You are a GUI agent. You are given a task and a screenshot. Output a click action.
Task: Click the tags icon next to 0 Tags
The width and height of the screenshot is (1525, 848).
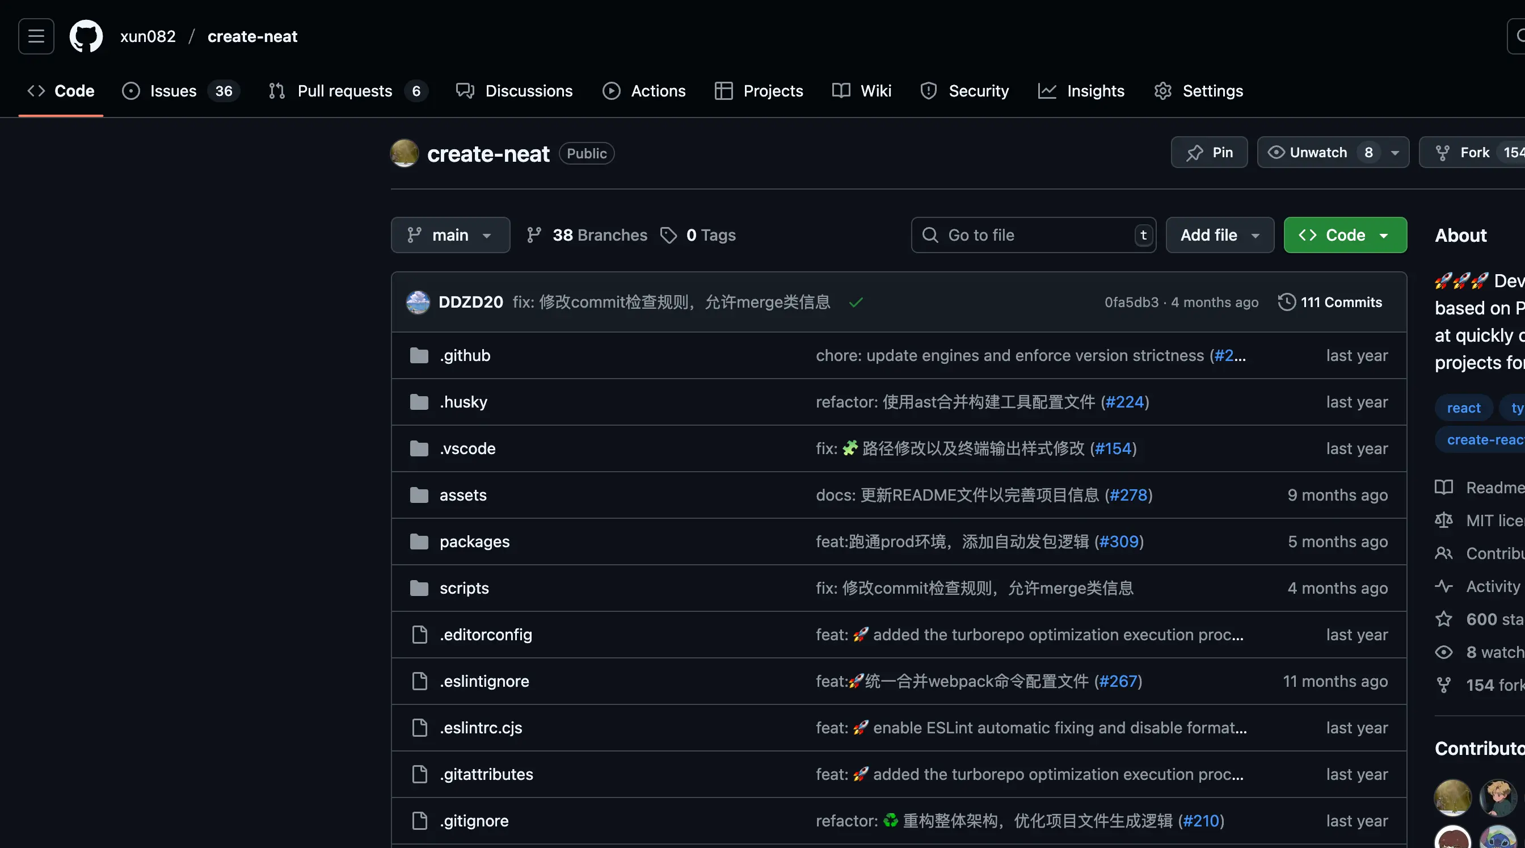(x=668, y=235)
